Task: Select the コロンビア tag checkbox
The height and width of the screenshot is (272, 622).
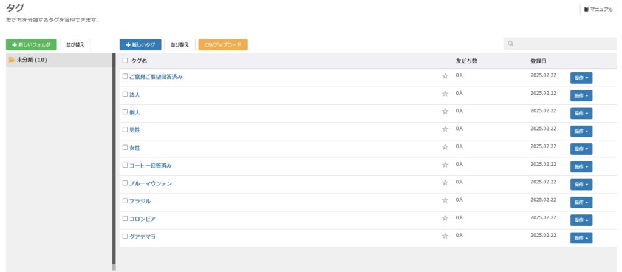Action: (125, 219)
